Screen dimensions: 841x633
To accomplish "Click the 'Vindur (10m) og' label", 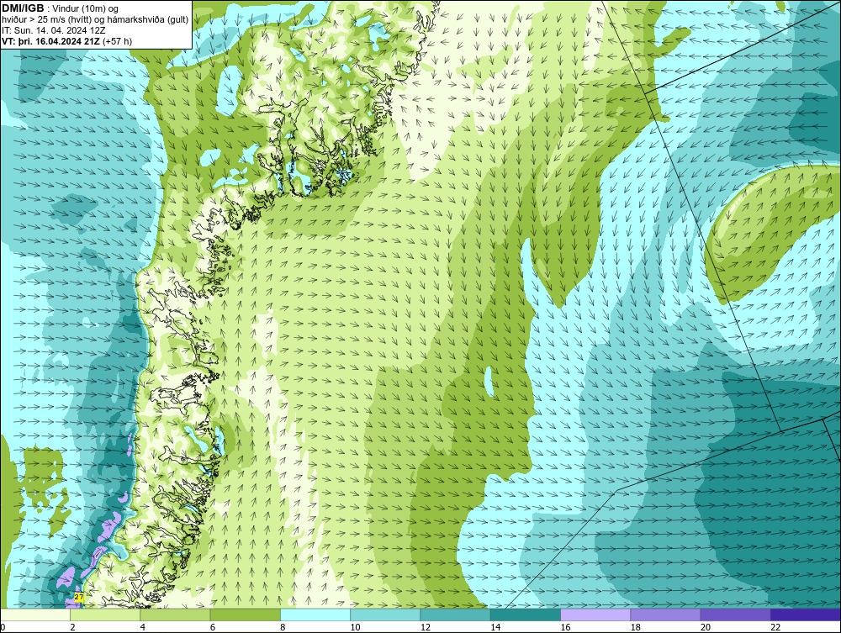I will (x=86, y=9).
